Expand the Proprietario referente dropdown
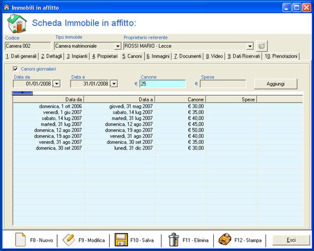This screenshot has width=314, height=251. click(250, 46)
